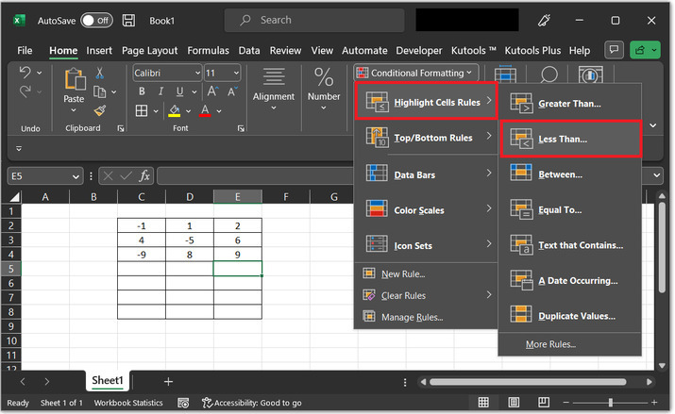Toggle bold formatting in Font group
The image size is (675, 414).
[142, 92]
